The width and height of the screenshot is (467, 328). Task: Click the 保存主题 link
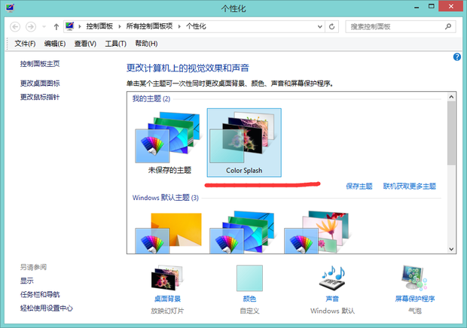[x=359, y=186]
